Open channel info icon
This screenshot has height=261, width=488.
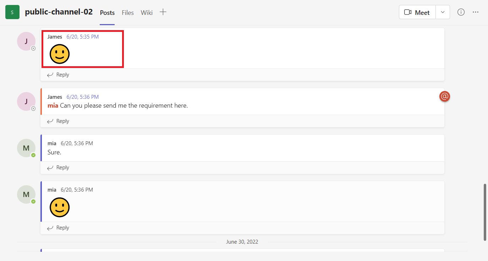point(461,12)
